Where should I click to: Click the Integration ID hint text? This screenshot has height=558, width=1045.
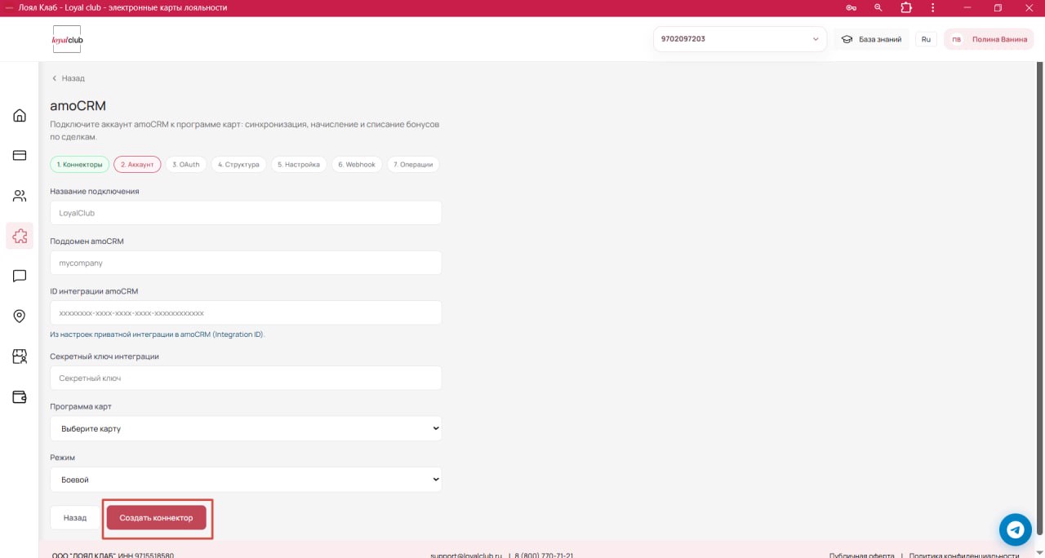[x=158, y=334]
